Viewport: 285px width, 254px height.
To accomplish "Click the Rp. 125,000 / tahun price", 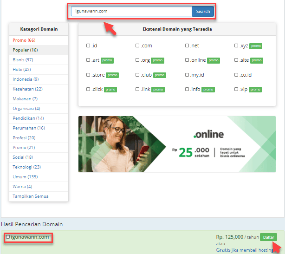I will (x=237, y=237).
